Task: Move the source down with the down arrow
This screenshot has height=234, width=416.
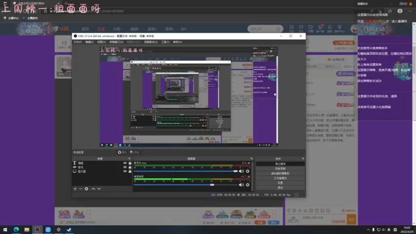Action: (x=99, y=189)
